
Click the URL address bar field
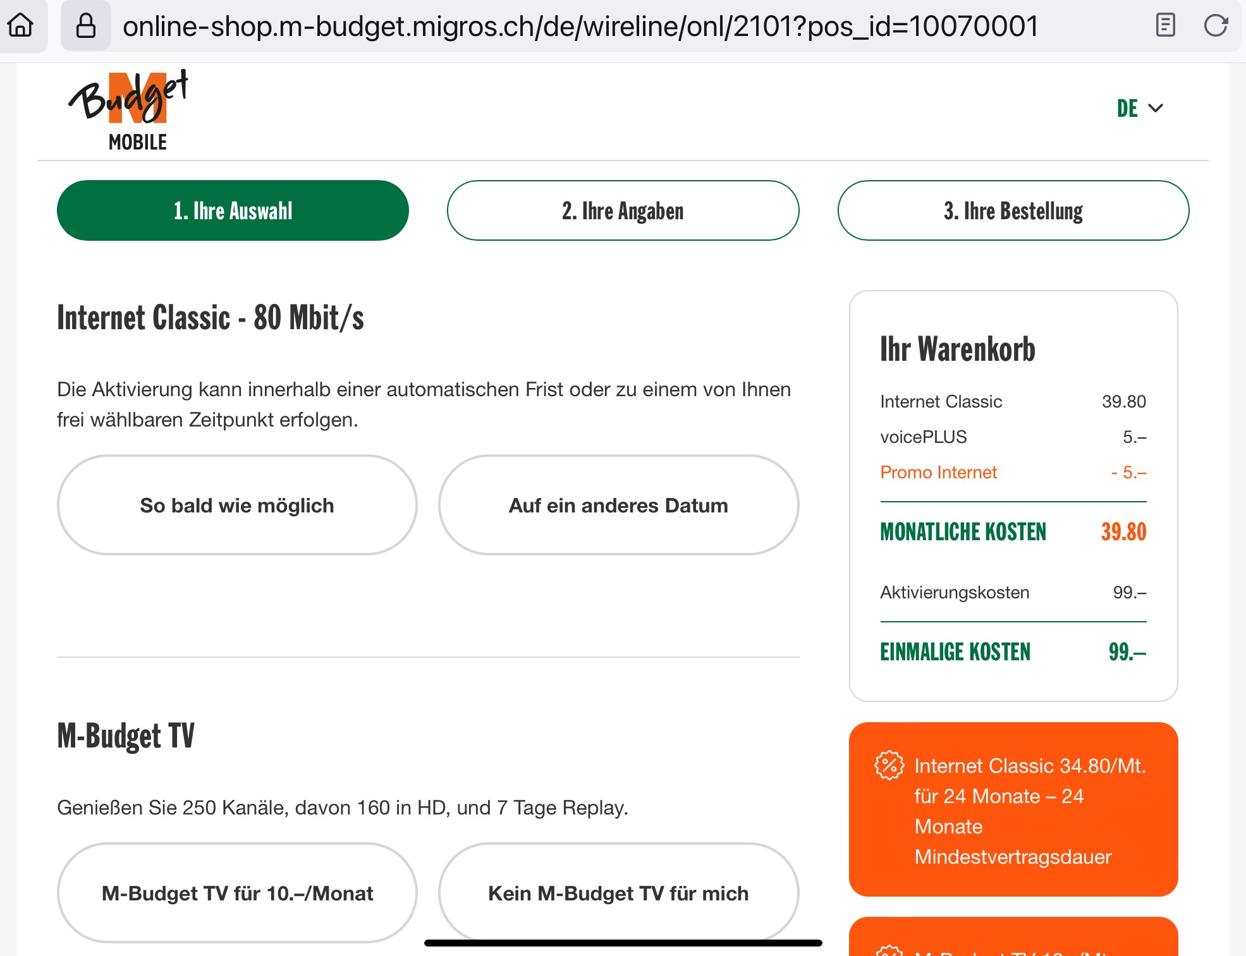click(x=580, y=26)
